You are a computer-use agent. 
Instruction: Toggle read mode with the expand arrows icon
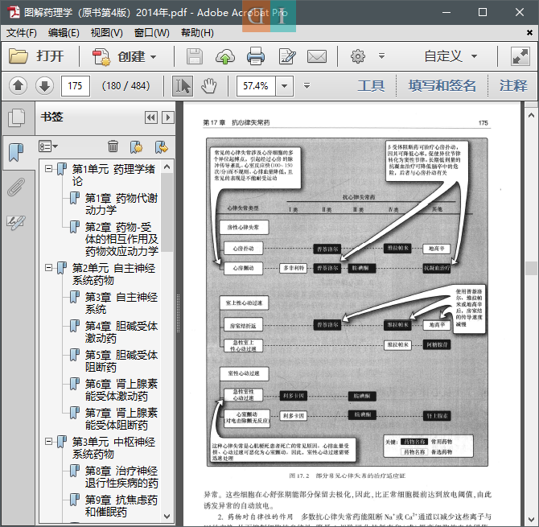[x=520, y=56]
